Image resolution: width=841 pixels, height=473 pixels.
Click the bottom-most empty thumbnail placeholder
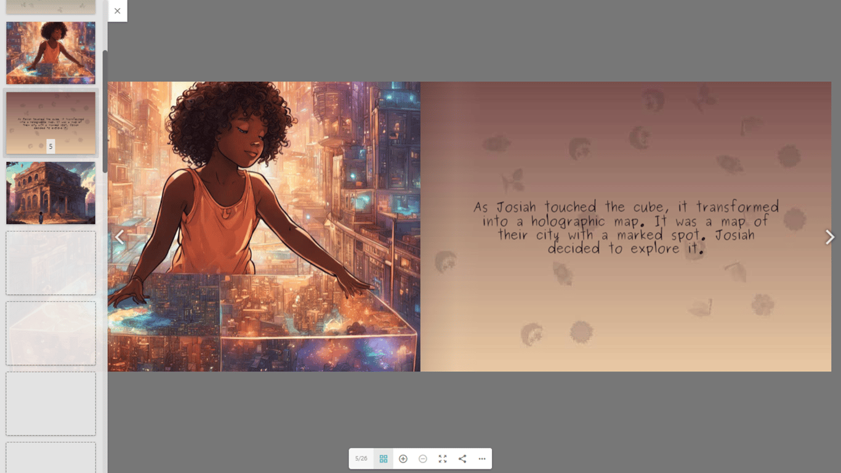pyautogui.click(x=50, y=459)
